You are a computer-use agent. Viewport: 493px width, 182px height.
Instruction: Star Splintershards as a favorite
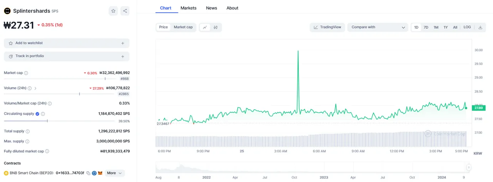coord(113,11)
